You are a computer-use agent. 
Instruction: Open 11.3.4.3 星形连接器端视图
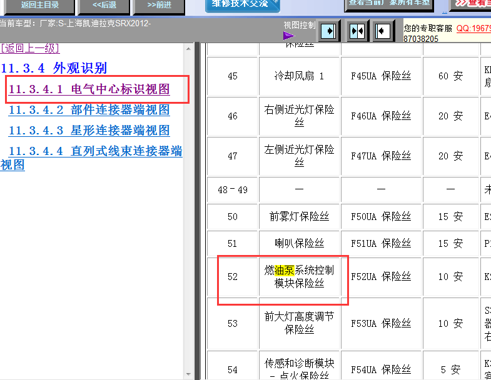[x=89, y=131]
